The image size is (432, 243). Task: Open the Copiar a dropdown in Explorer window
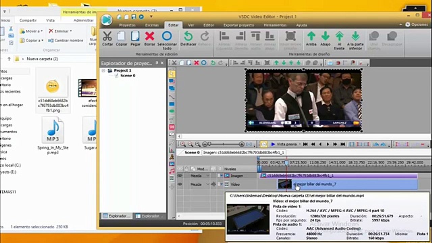pyautogui.click(x=31, y=40)
